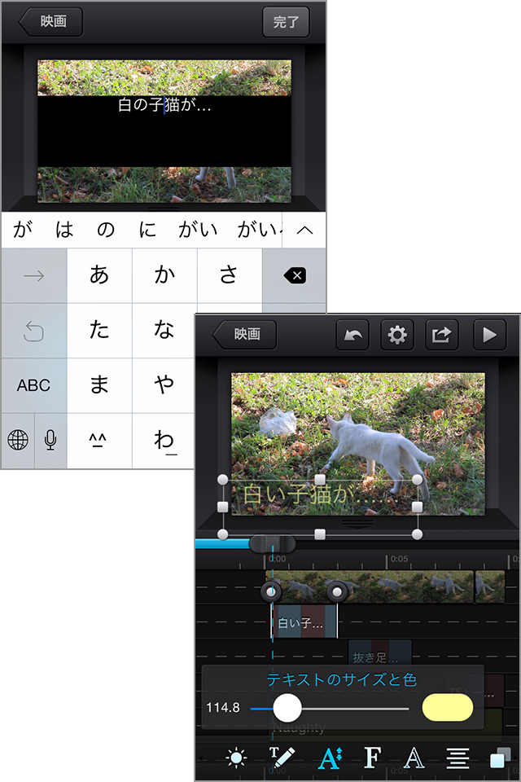Click the yellow text color swatch

[x=447, y=708]
